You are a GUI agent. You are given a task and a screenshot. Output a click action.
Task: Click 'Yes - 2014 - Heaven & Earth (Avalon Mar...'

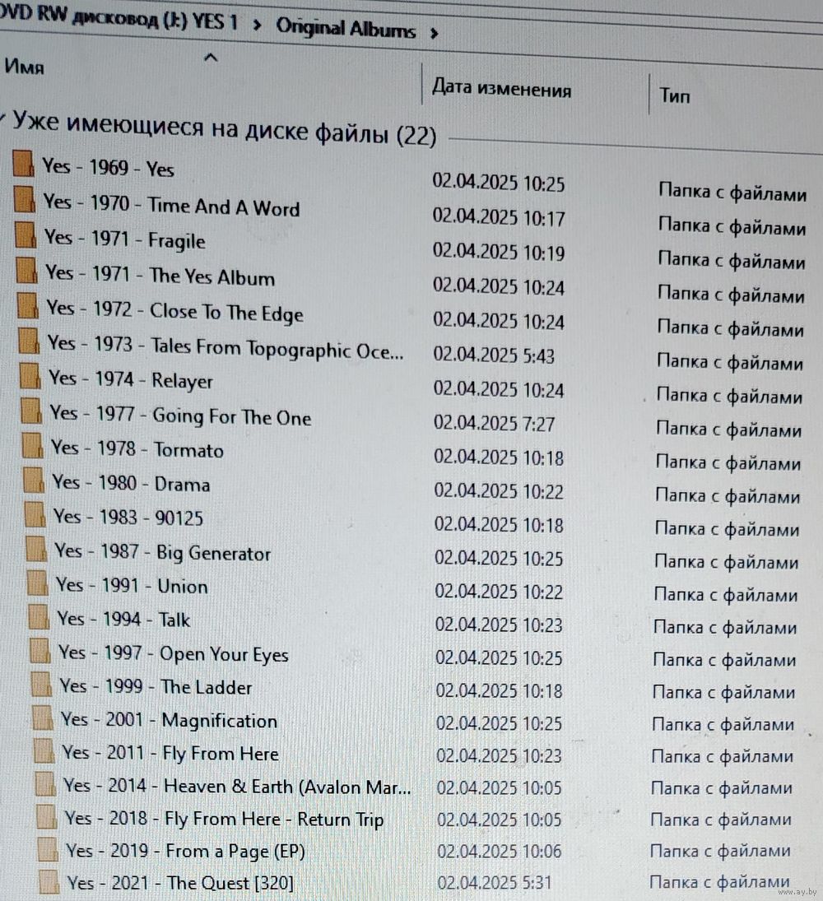[x=237, y=787]
